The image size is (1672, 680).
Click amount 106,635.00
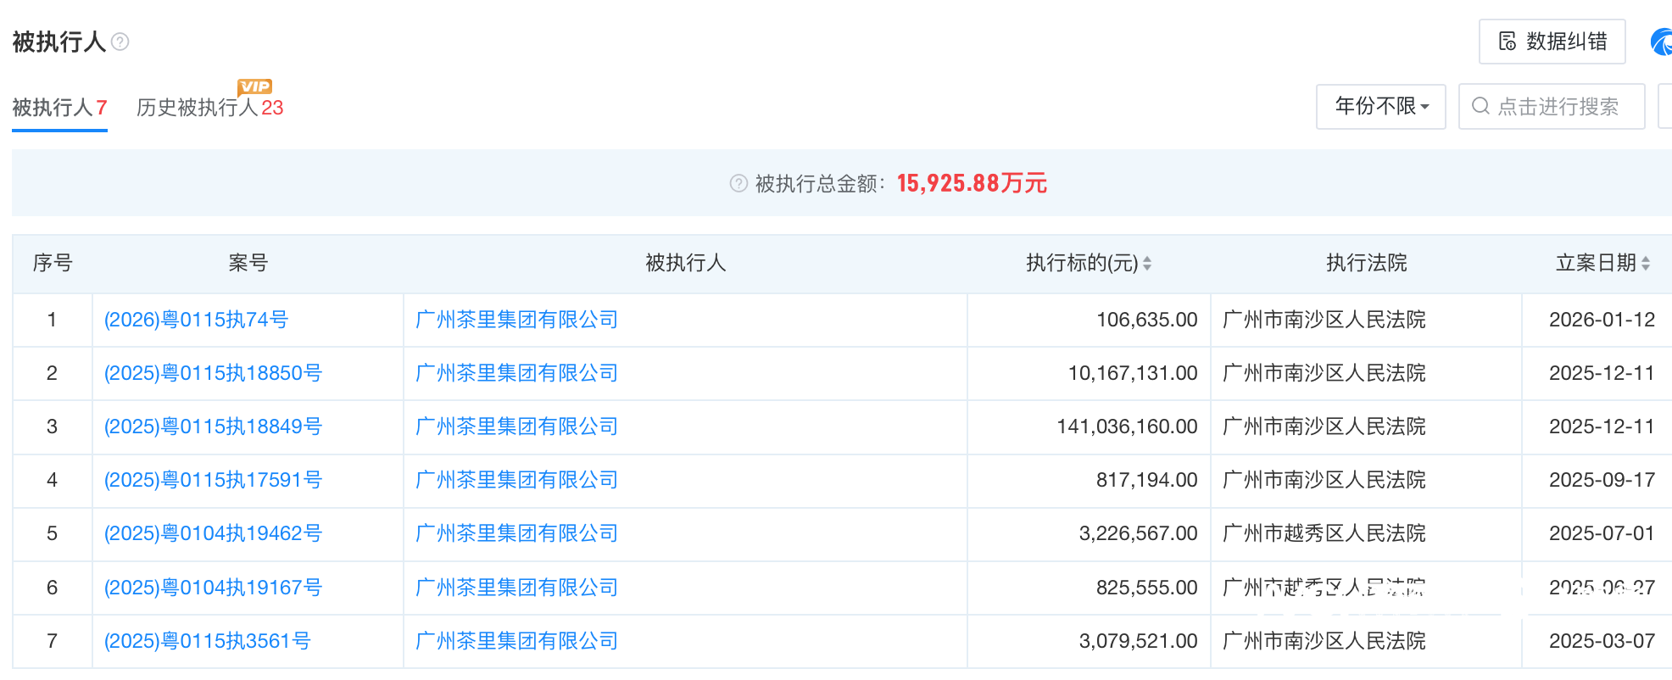pos(1147,320)
